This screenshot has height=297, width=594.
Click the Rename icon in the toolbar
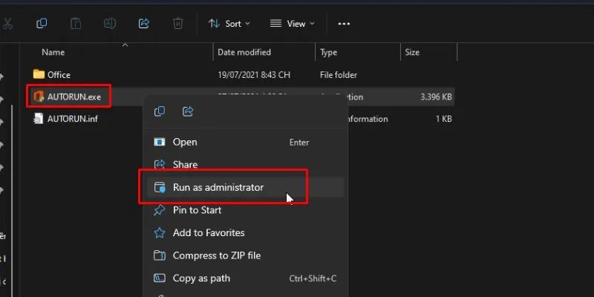(110, 24)
